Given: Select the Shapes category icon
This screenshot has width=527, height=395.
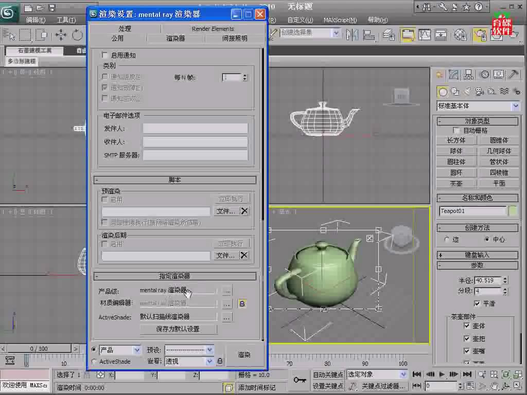Looking at the screenshot, I should point(455,92).
